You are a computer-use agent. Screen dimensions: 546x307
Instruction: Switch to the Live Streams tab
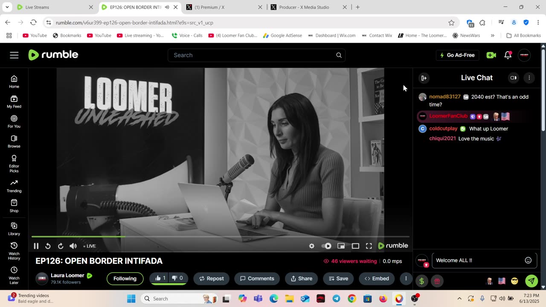tap(55, 7)
